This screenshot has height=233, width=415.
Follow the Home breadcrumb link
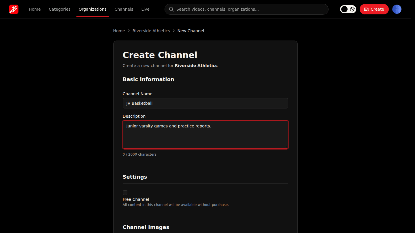pos(119,31)
